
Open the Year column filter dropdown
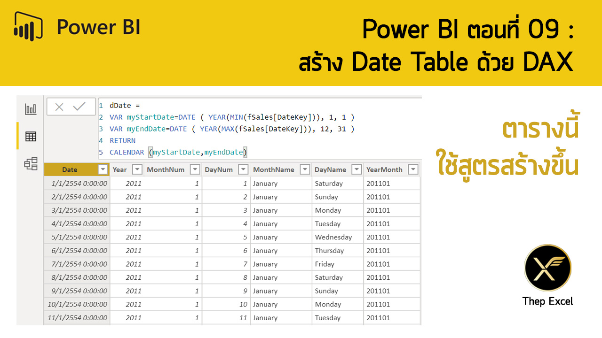pyautogui.click(x=137, y=169)
